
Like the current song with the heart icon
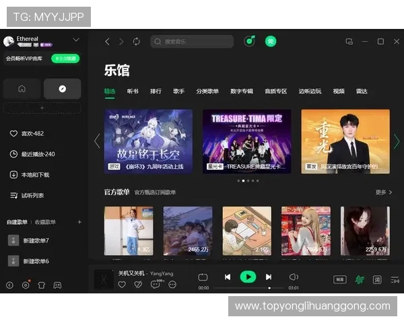[x=122, y=285]
